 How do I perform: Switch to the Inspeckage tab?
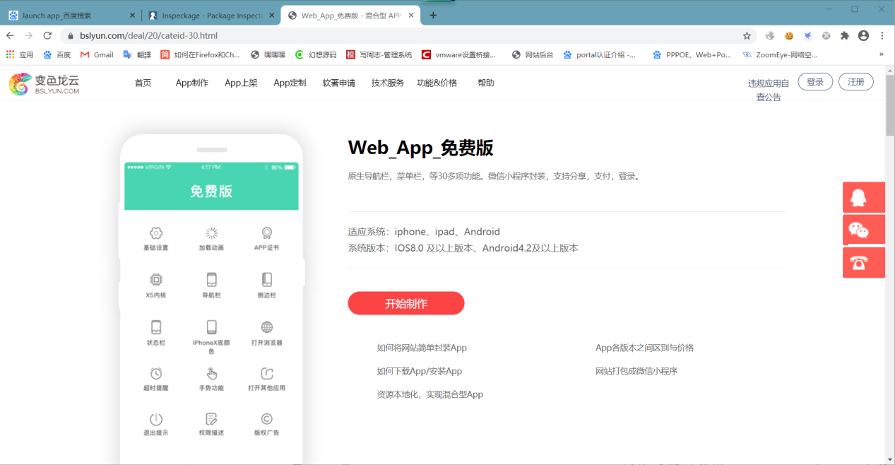pyautogui.click(x=211, y=15)
